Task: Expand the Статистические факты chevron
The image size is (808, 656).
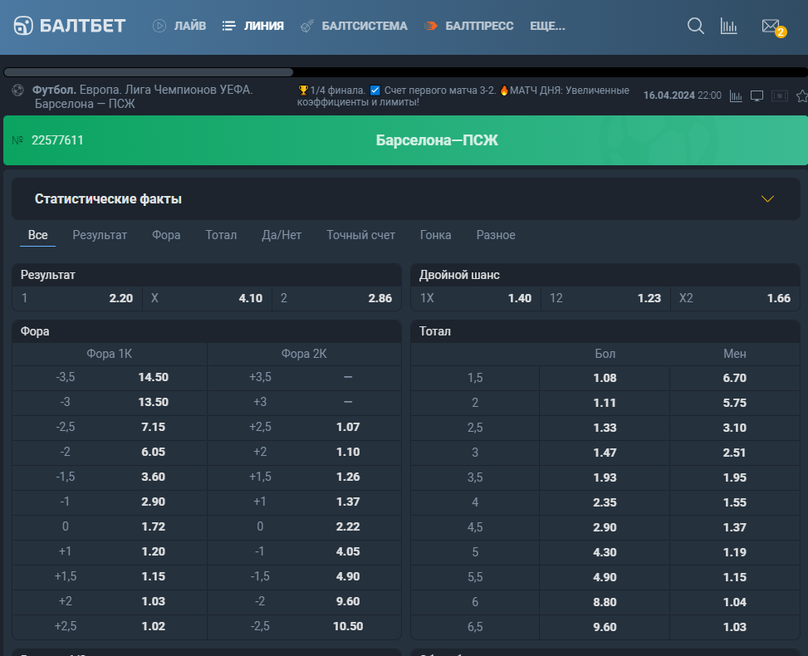Action: tap(767, 199)
